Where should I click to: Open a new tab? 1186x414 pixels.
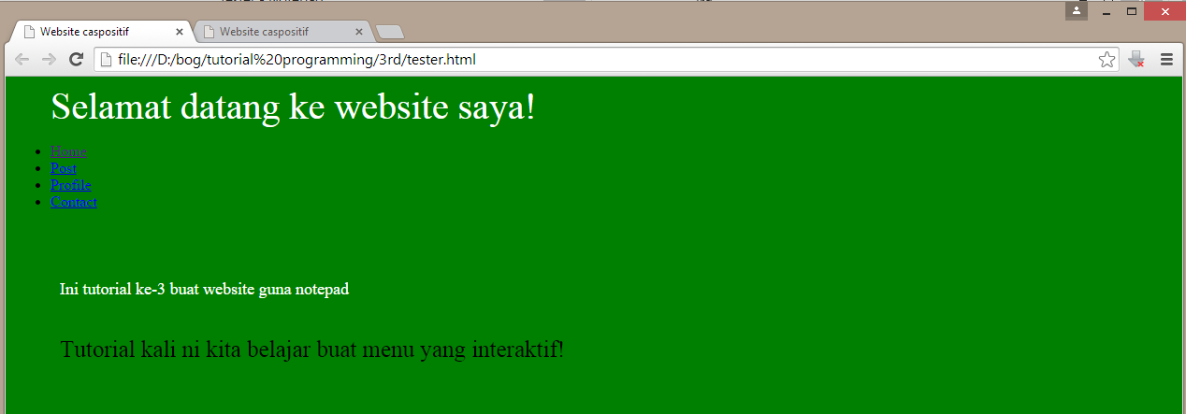click(x=389, y=33)
